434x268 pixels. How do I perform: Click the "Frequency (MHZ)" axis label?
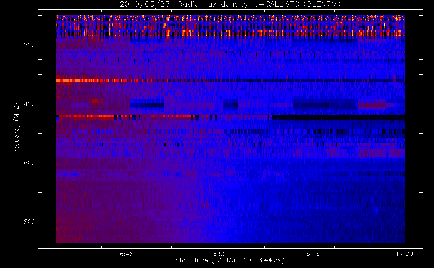coord(17,129)
